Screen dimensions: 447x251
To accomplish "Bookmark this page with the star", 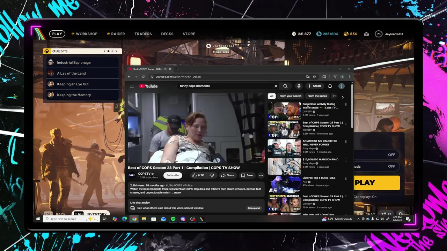I will [314, 77].
